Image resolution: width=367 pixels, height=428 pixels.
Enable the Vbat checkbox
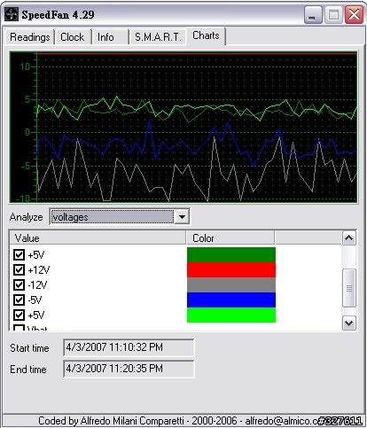(20, 328)
